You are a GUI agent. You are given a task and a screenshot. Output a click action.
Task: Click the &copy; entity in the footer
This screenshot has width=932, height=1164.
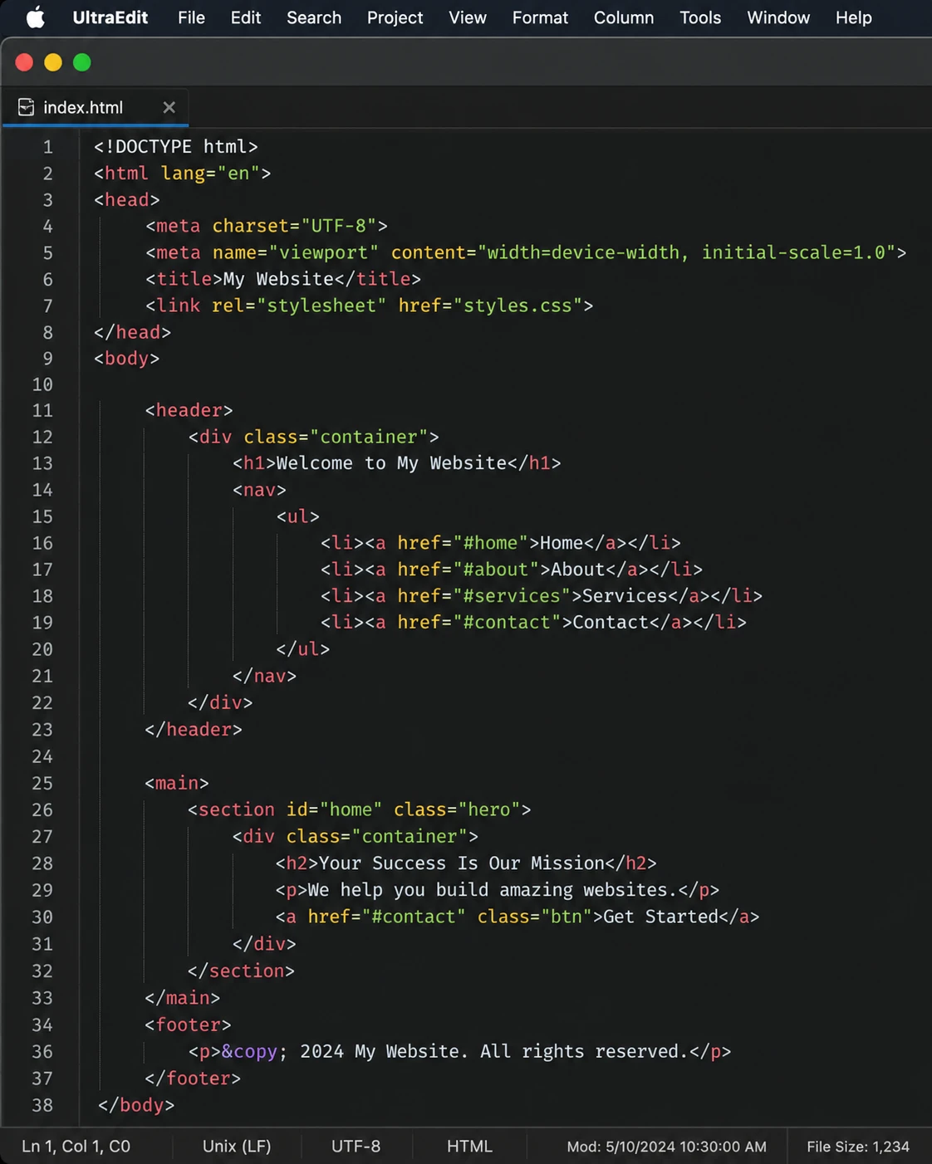click(254, 1052)
